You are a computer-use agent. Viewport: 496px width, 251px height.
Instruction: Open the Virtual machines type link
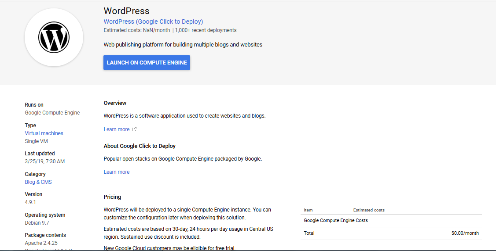coord(44,133)
